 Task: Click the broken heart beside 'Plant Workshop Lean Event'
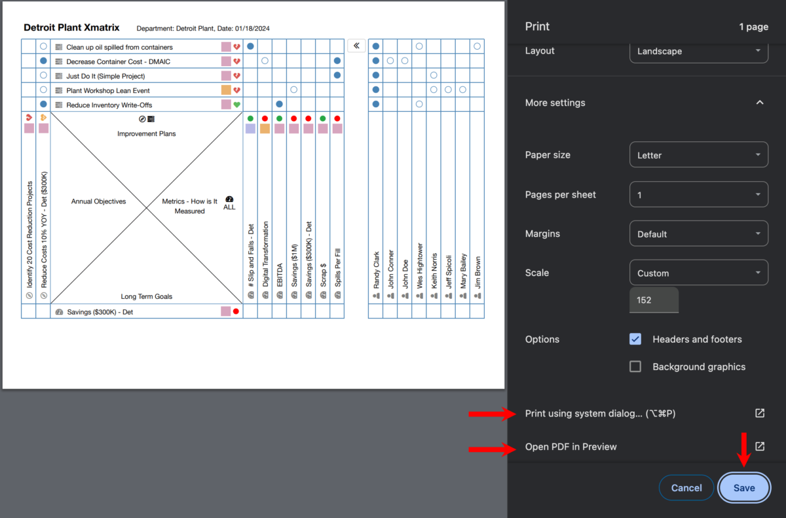[236, 90]
